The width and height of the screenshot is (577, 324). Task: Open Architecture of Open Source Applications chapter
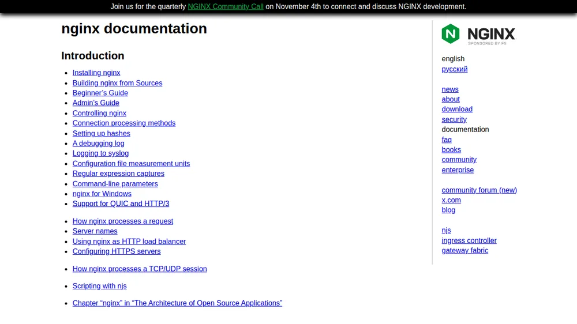(x=177, y=303)
